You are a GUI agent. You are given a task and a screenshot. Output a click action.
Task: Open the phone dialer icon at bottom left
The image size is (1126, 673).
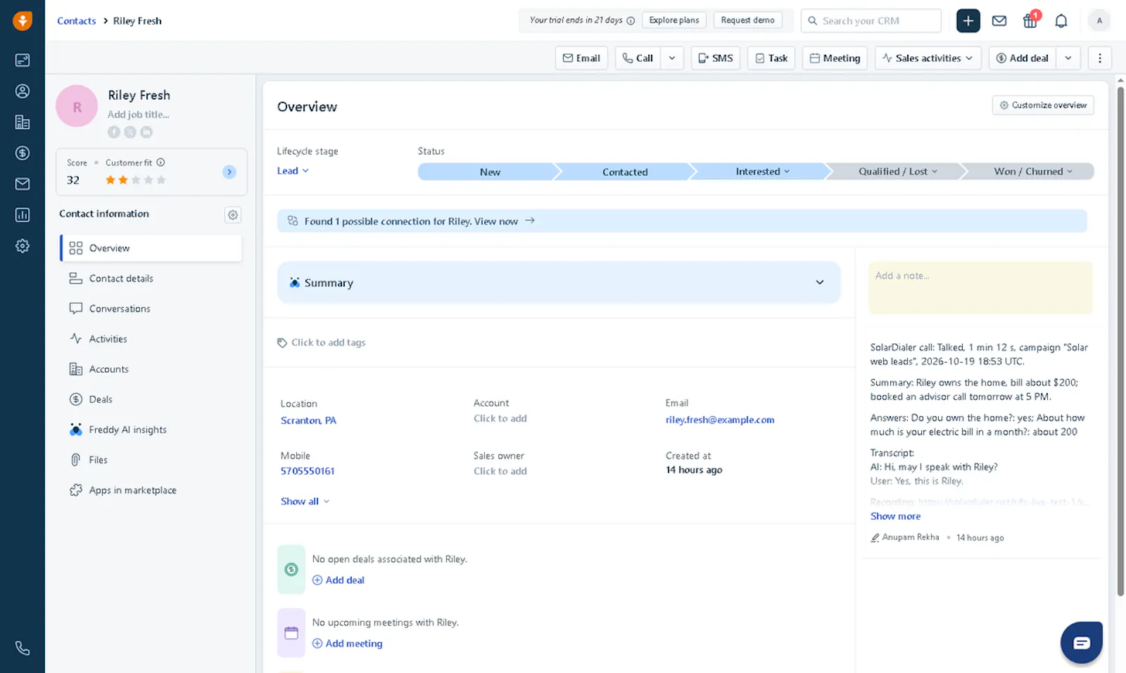23,648
